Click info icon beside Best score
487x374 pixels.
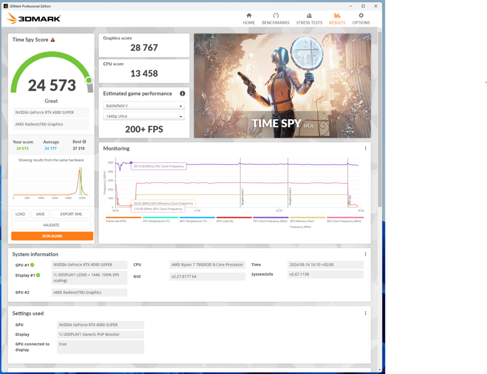pos(84,142)
